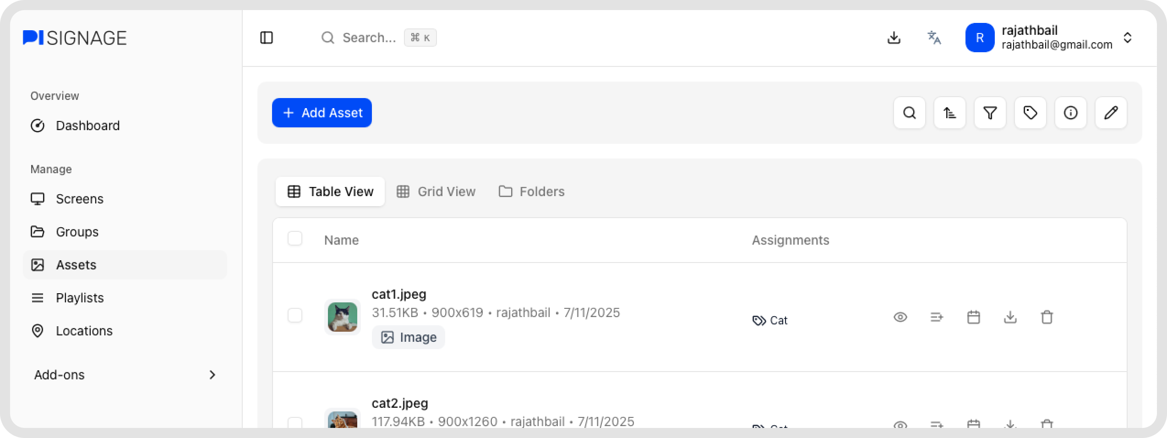Viewport: 1167px width, 438px height.
Task: Check the cat1.jpeg row checkbox
Action: tap(295, 315)
